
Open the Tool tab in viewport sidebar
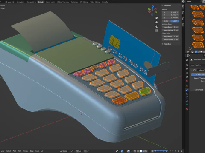pyautogui.click(x=183, y=13)
